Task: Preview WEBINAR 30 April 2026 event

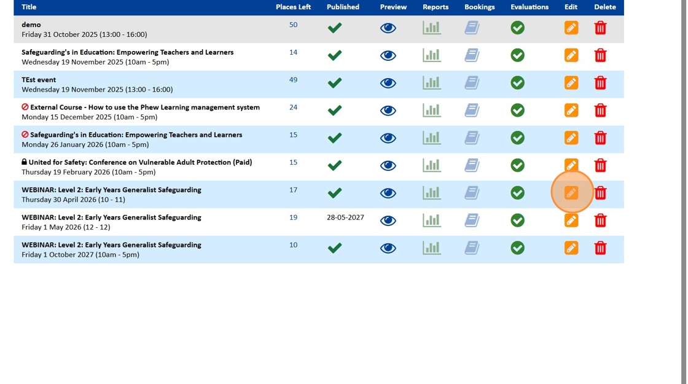Action: (388, 194)
